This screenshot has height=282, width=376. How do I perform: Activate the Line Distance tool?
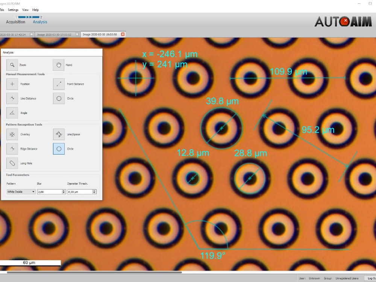click(x=12, y=99)
